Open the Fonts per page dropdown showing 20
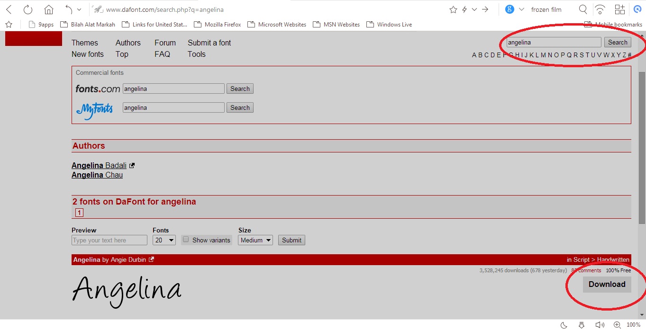This screenshot has height=330, width=646. (x=164, y=240)
